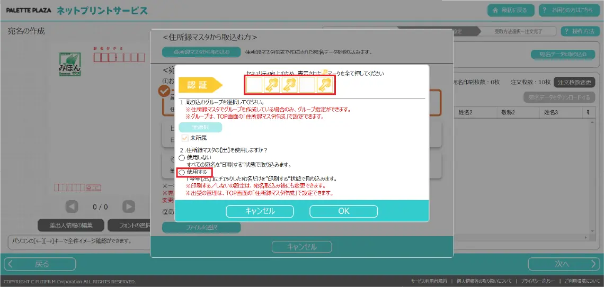This screenshot has height=287, width=604.
Task: Click 最初に戻る home button in header
Action: click(512, 11)
